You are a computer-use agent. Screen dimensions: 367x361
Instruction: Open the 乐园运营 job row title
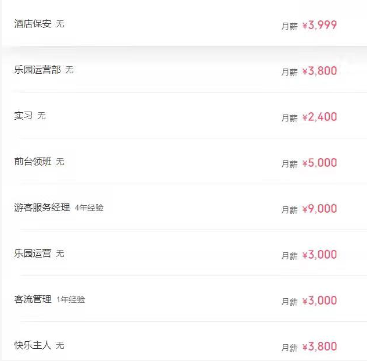point(33,254)
